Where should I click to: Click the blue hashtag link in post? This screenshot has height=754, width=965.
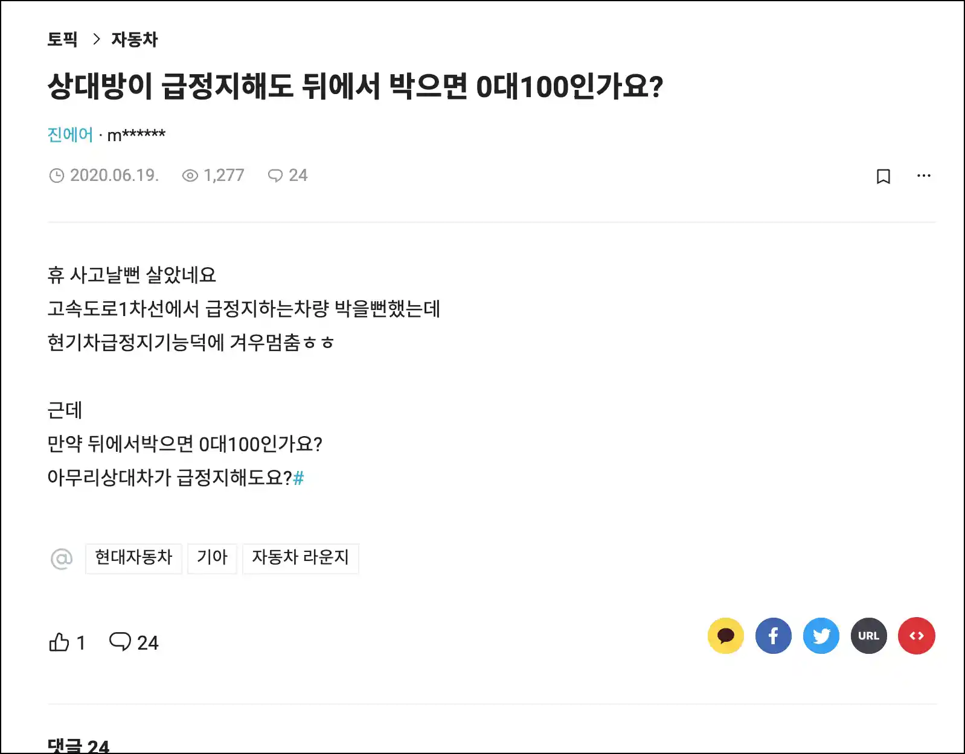(298, 478)
